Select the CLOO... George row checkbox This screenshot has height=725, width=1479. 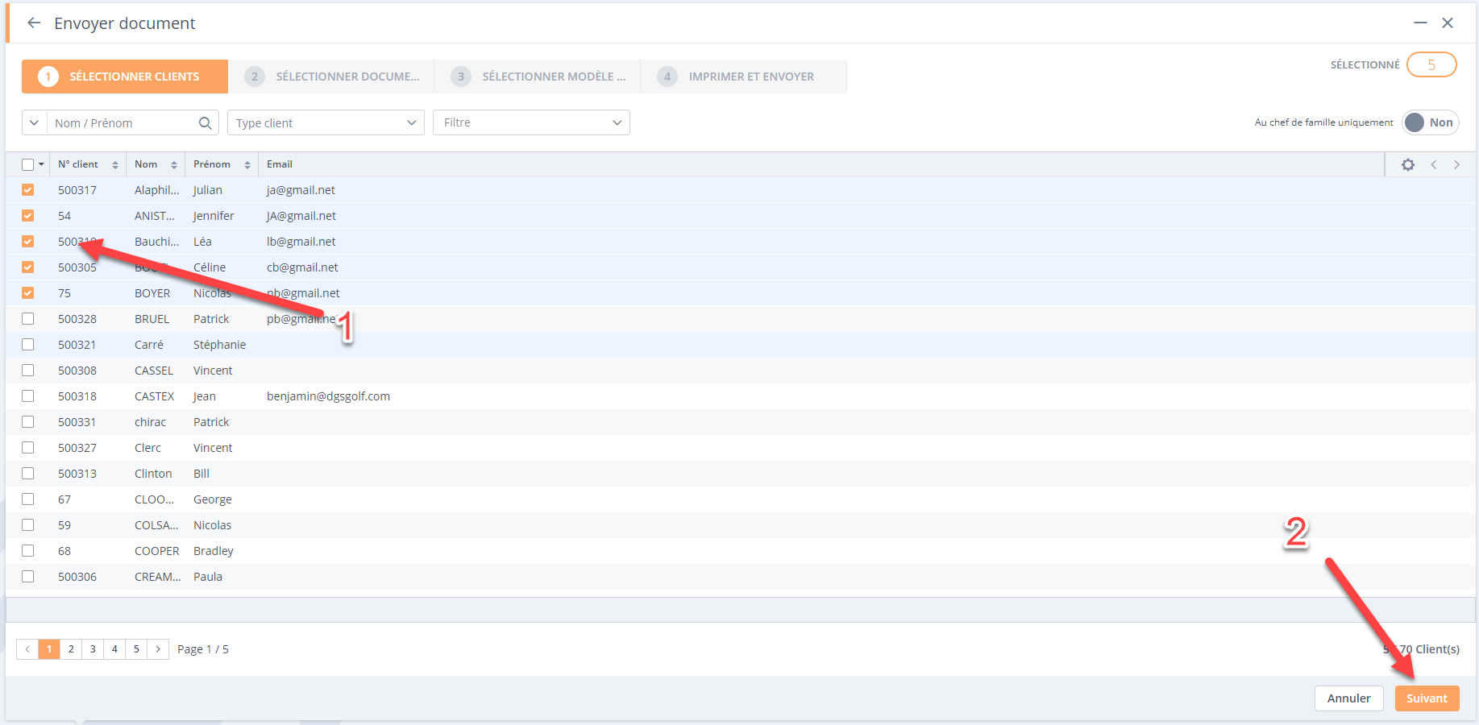click(x=27, y=499)
